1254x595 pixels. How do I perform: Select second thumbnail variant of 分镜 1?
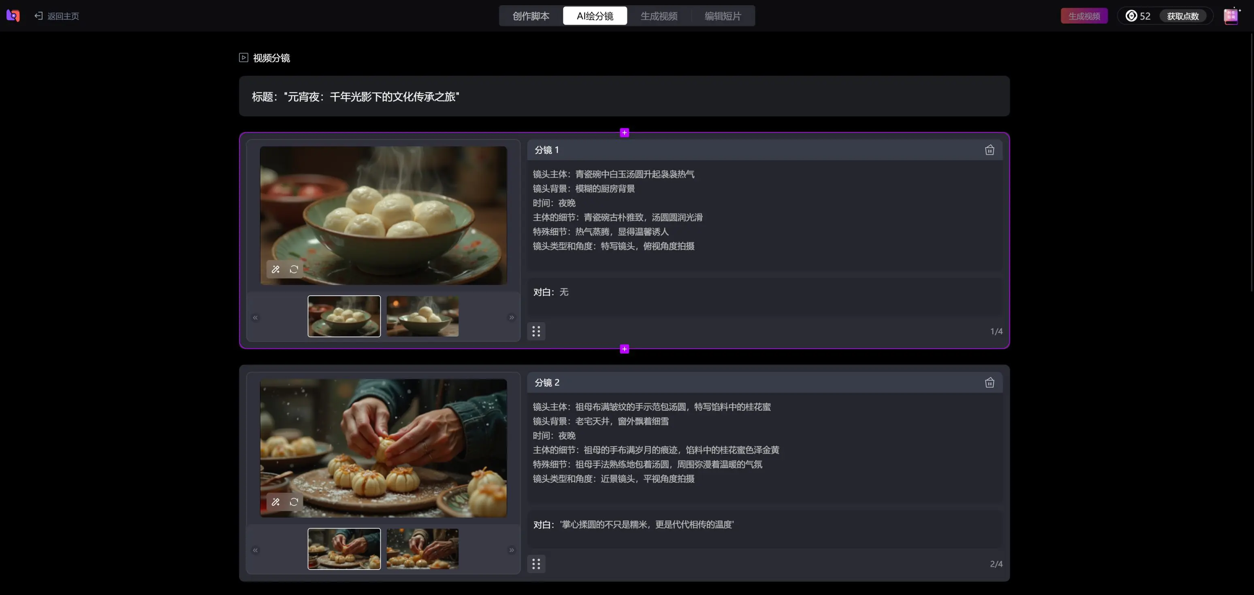click(422, 316)
